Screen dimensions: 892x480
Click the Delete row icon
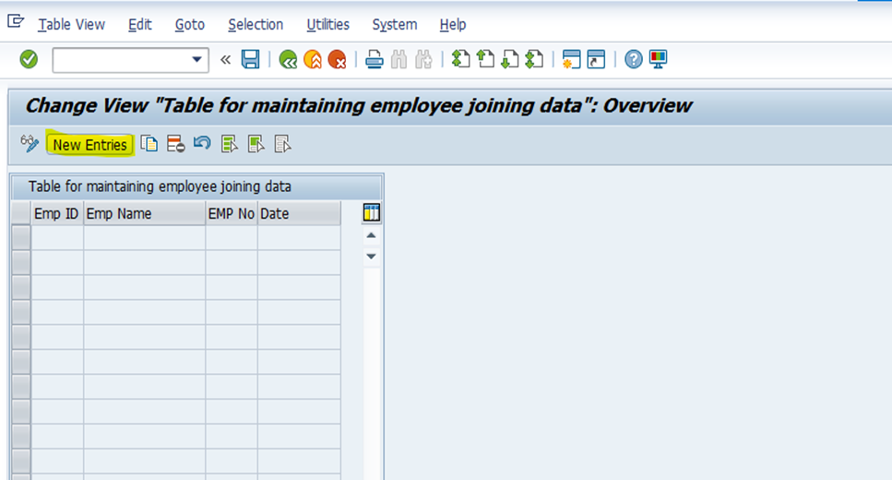[176, 144]
